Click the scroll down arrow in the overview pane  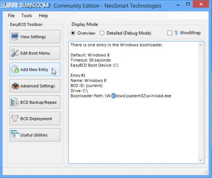[200, 160]
